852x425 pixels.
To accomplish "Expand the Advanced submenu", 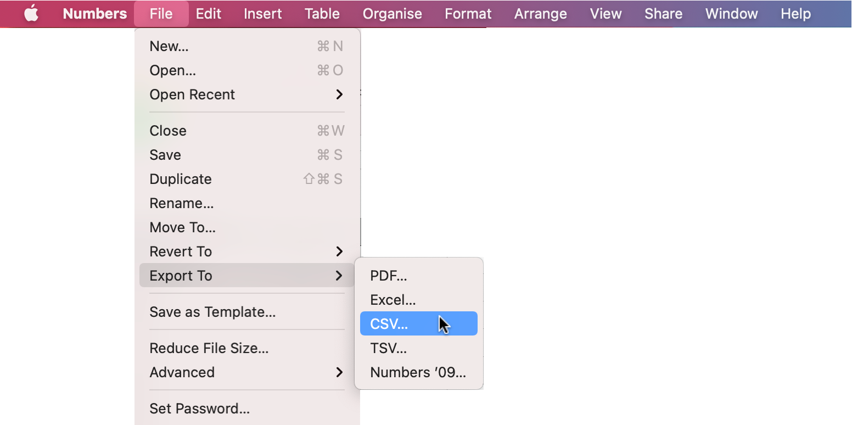I will (182, 372).
